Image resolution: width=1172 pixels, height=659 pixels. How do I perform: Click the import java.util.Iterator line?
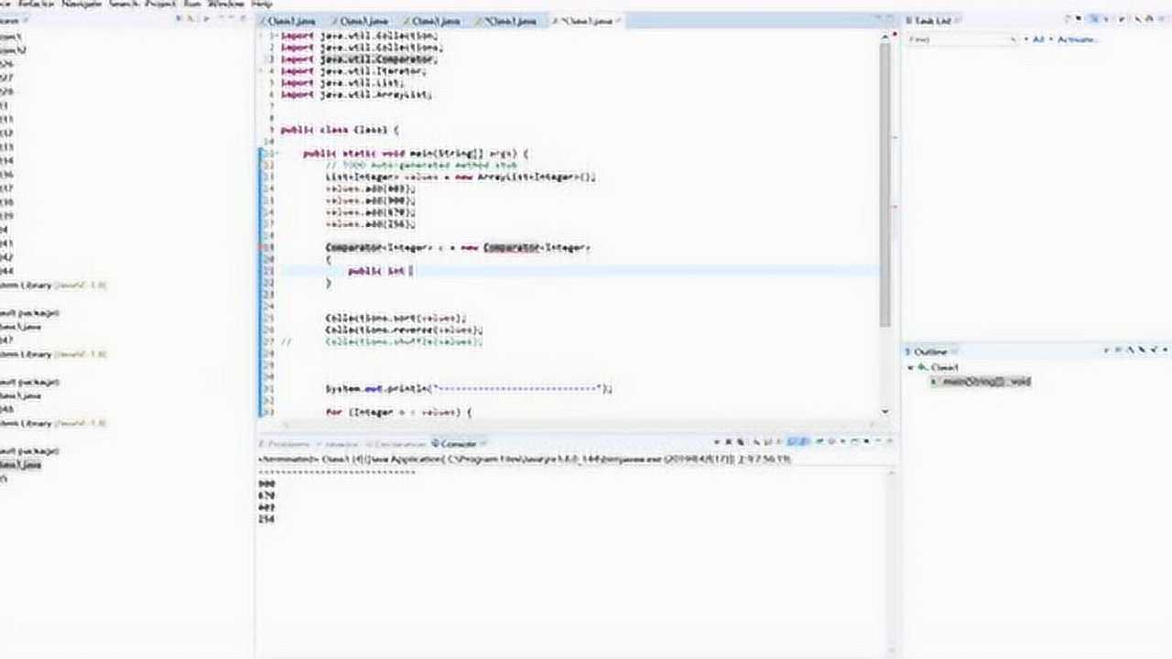click(353, 70)
